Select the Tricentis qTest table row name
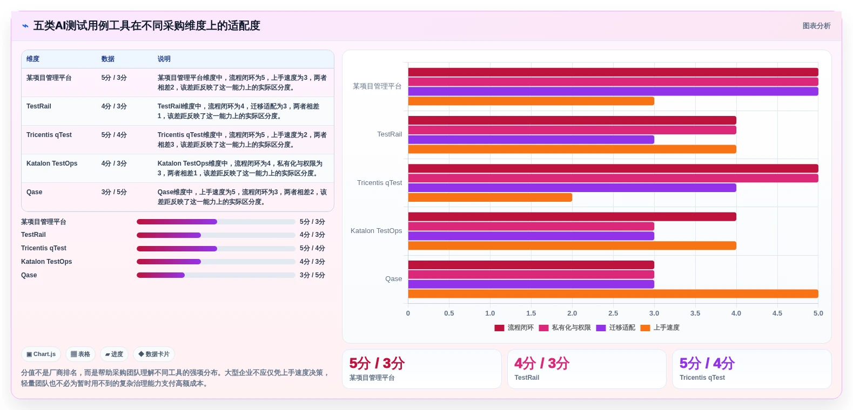The height and width of the screenshot is (410, 853). pyautogui.click(x=49, y=135)
